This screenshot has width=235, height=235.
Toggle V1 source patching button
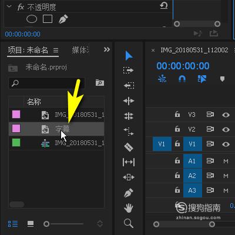162,144
